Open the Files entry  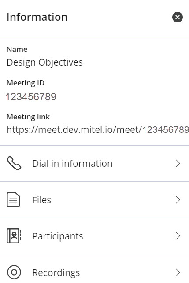[x=94, y=200]
